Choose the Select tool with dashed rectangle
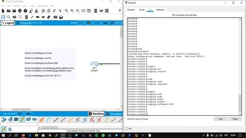This screenshot has height=138, width=246. coord(3,17)
